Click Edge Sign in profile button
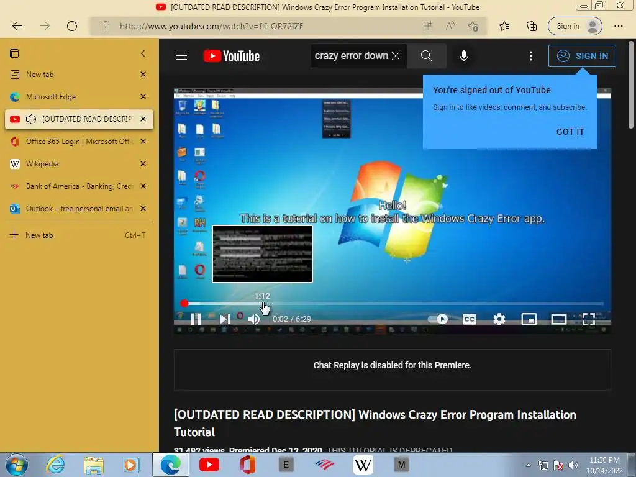 [x=575, y=26]
